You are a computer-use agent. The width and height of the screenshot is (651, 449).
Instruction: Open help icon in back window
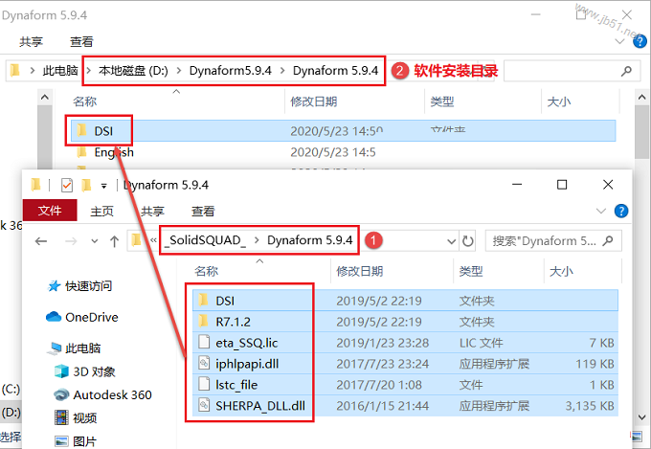click(640, 41)
